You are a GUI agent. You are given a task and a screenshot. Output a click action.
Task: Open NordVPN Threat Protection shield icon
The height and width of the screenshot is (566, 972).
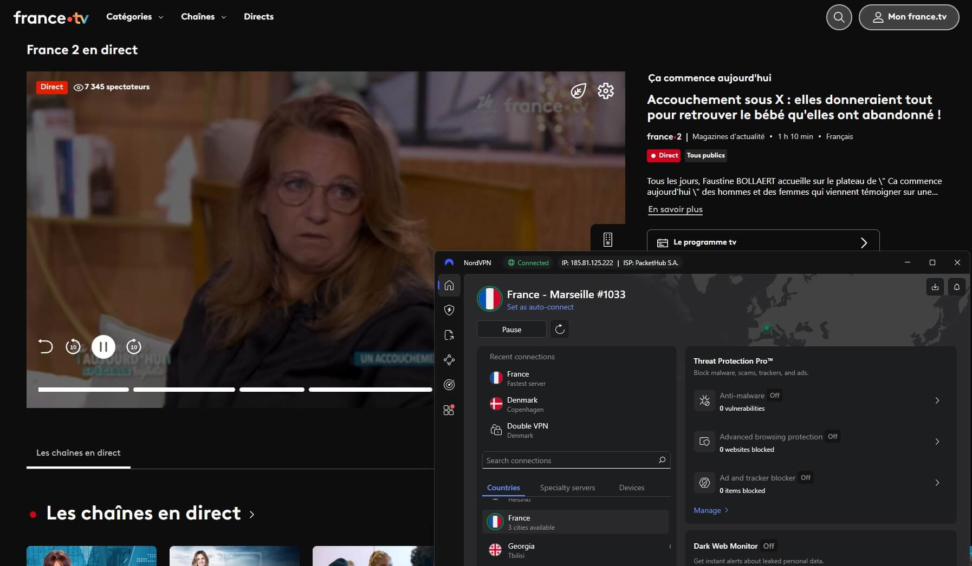click(x=449, y=310)
